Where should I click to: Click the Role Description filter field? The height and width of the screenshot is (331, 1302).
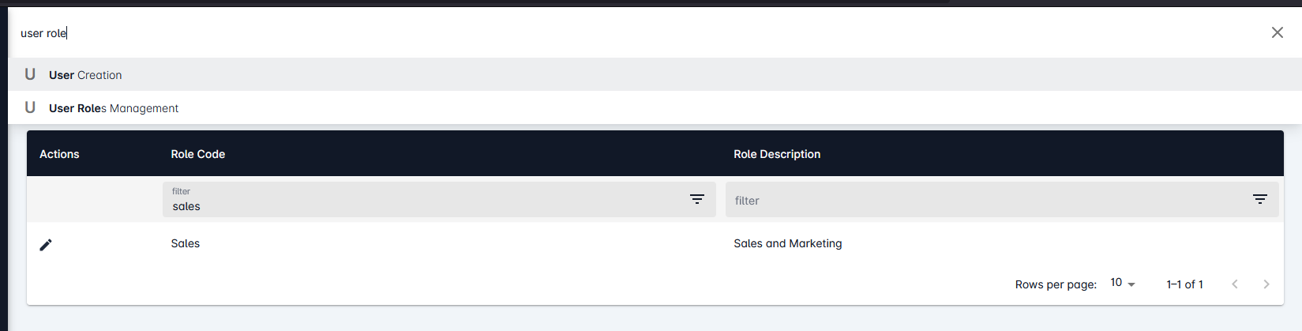pos(1002,199)
